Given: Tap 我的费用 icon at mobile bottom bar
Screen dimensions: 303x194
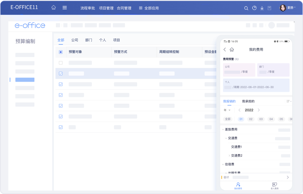Looking at the screenshot, I should 238,185.
